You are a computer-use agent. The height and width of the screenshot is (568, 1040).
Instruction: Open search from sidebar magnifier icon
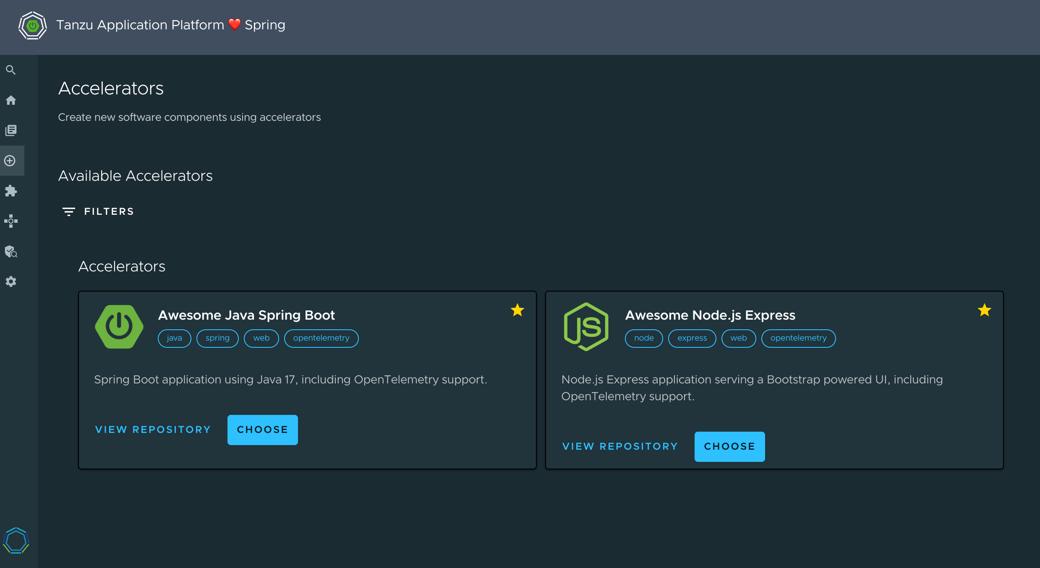(11, 70)
